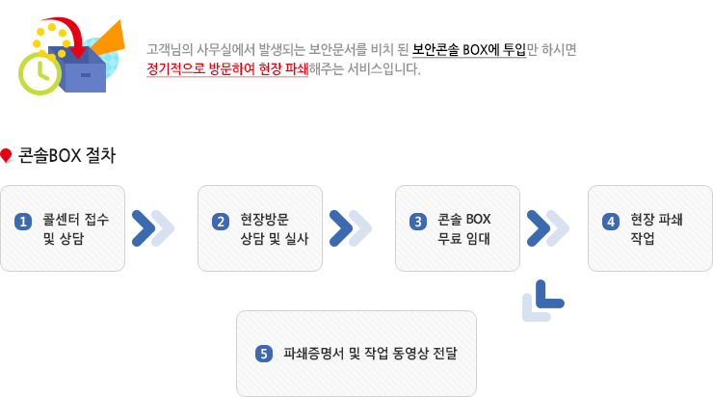The image size is (713, 397).
Task: Click the number 2 step badge
Action: (x=221, y=222)
